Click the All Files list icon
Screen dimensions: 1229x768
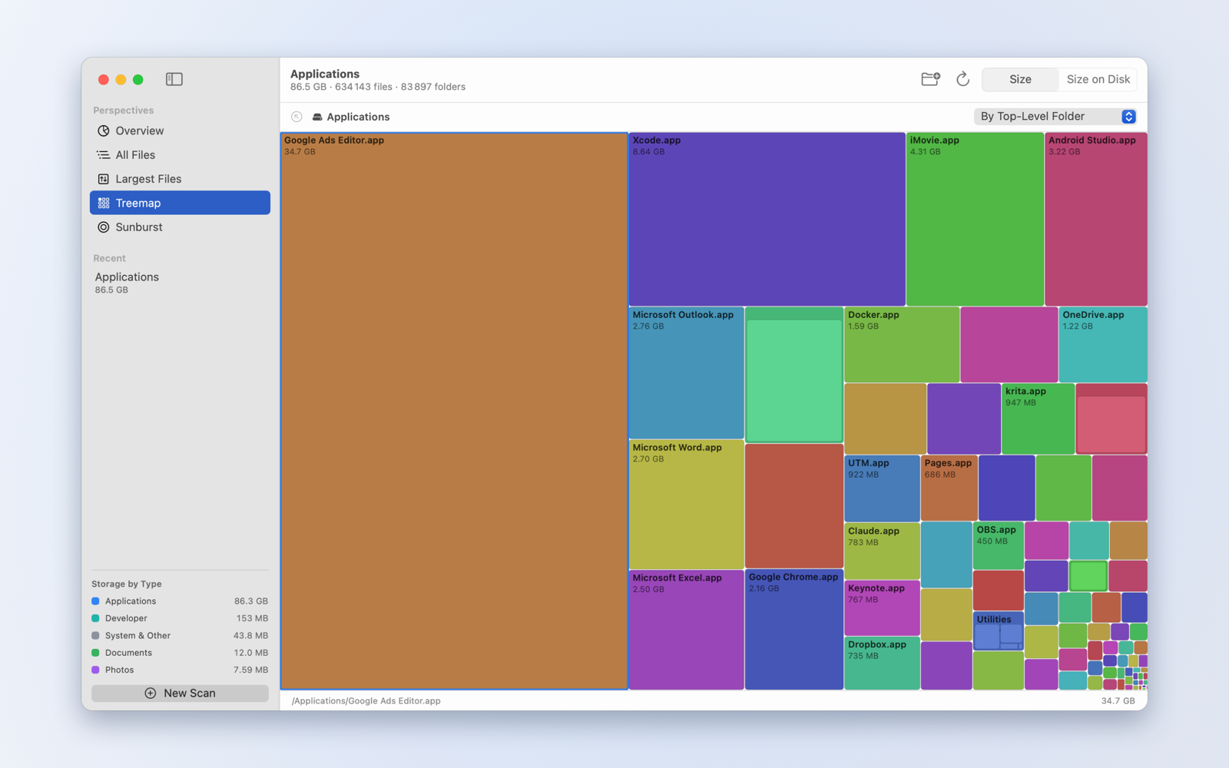pos(103,155)
